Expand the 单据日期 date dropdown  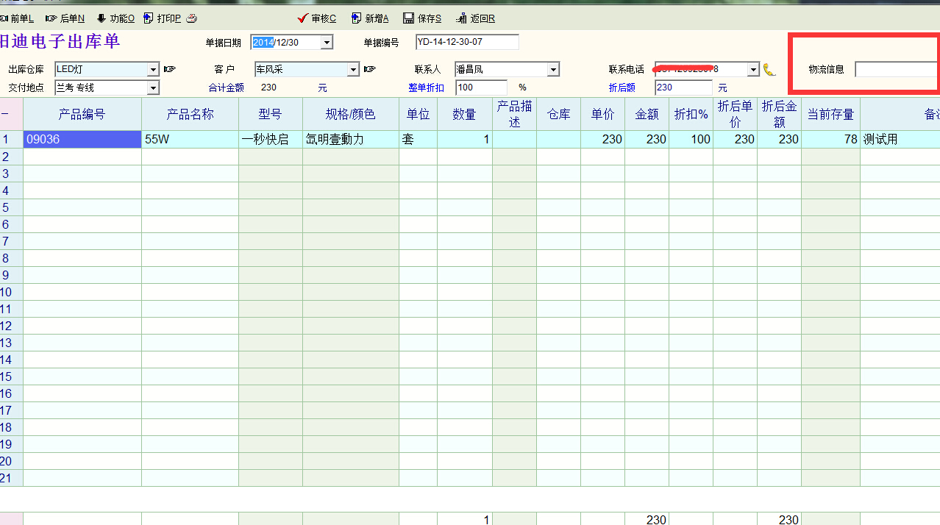pos(327,43)
